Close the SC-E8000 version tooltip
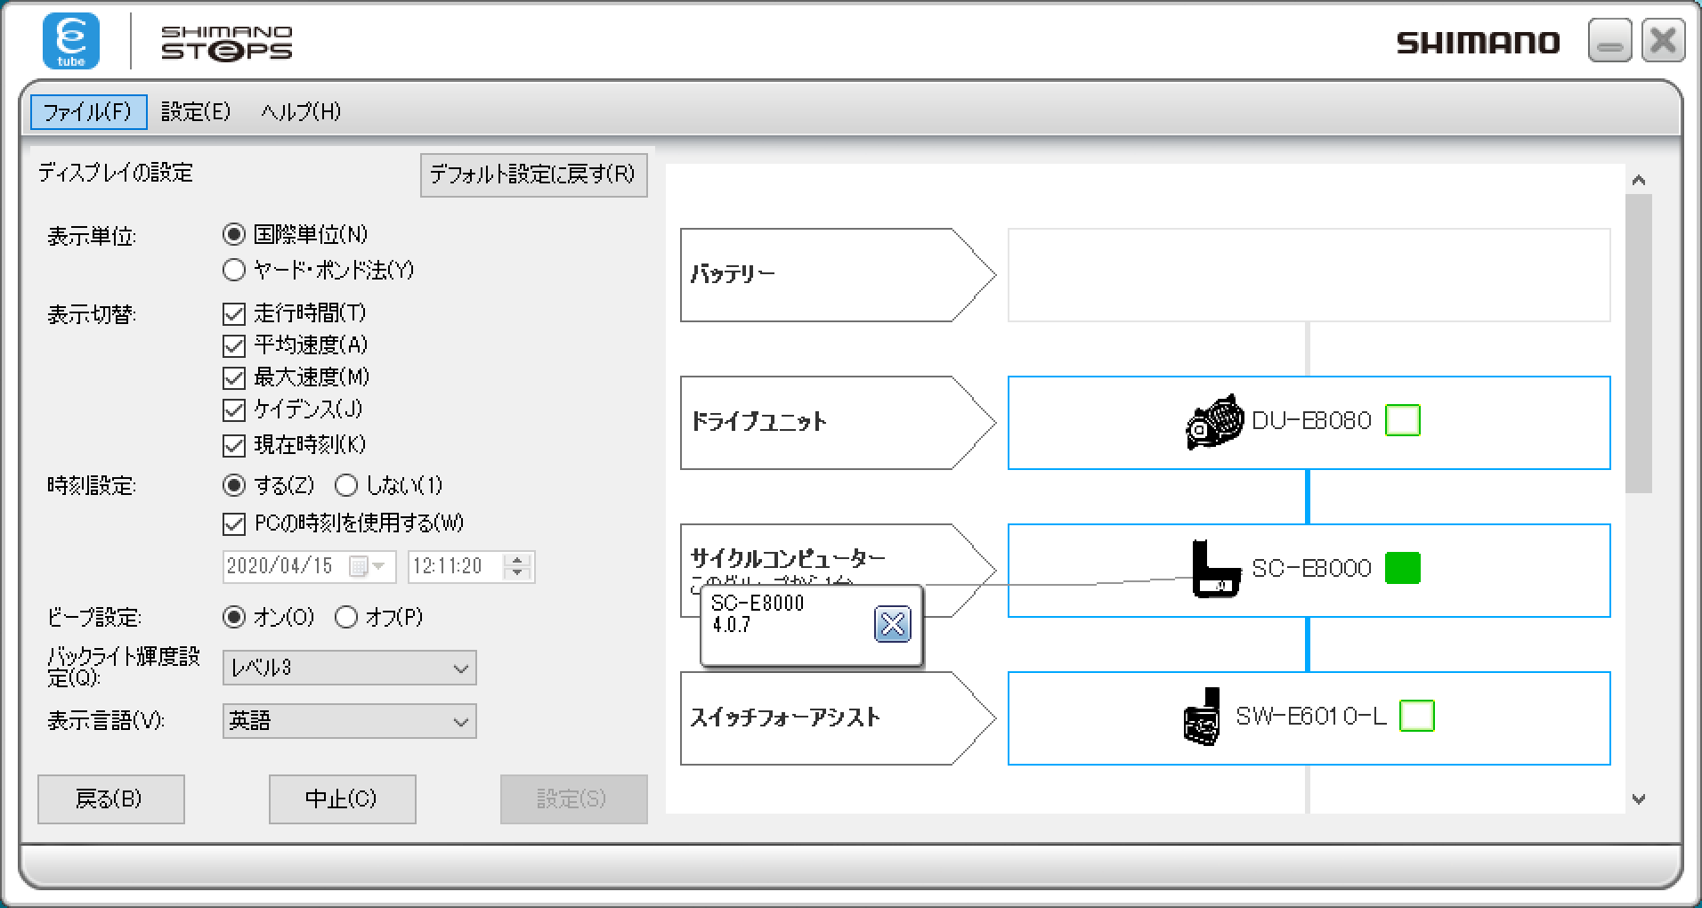Screen dimensions: 1702x908 tap(892, 624)
